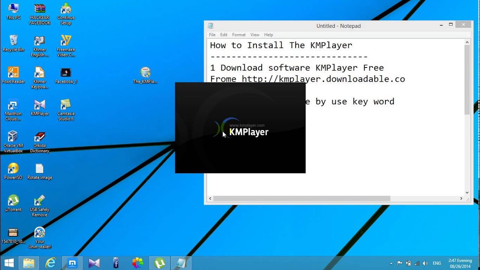Minimize the Notepad window
This screenshot has width=480, height=270.
coord(441,25)
